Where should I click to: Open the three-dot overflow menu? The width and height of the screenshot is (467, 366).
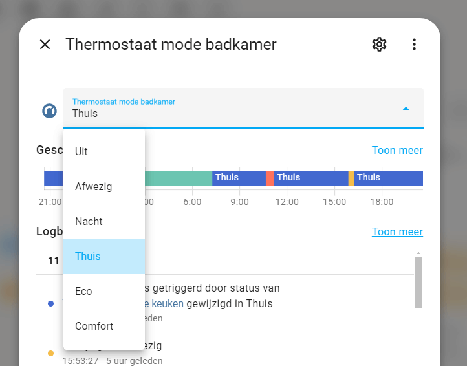pos(414,45)
